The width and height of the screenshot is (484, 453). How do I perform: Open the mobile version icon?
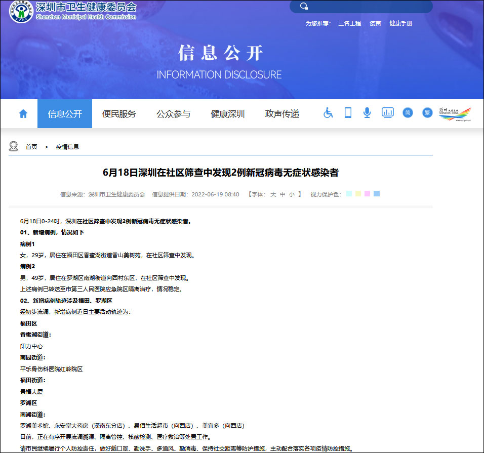click(x=347, y=113)
